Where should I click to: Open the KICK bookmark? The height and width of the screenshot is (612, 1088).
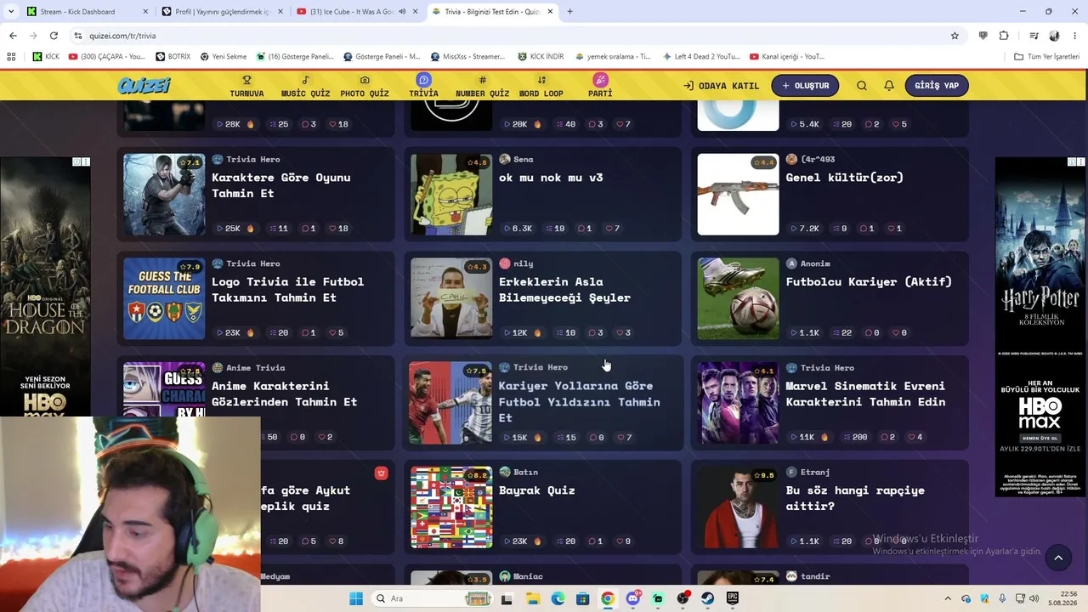[x=46, y=57]
